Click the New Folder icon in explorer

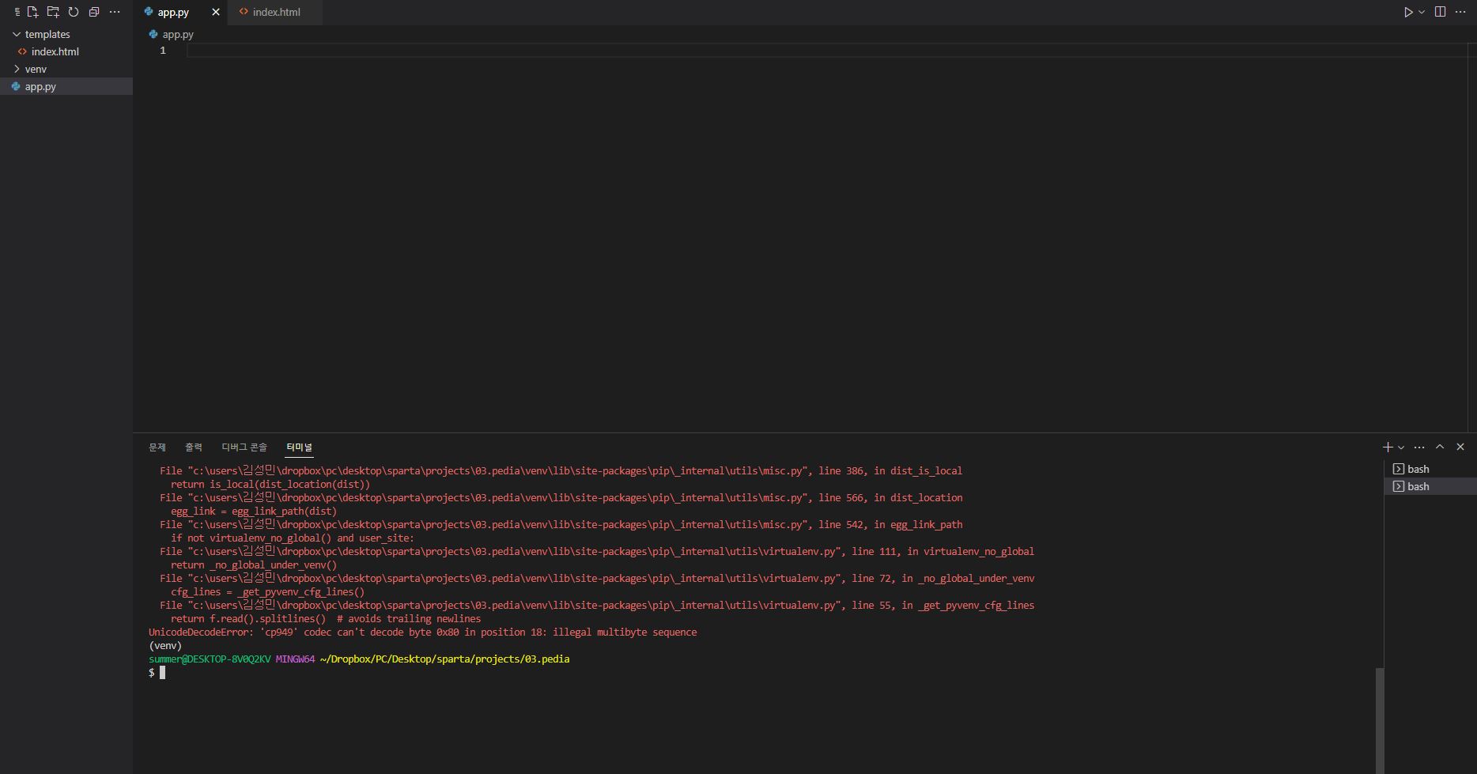(x=53, y=12)
